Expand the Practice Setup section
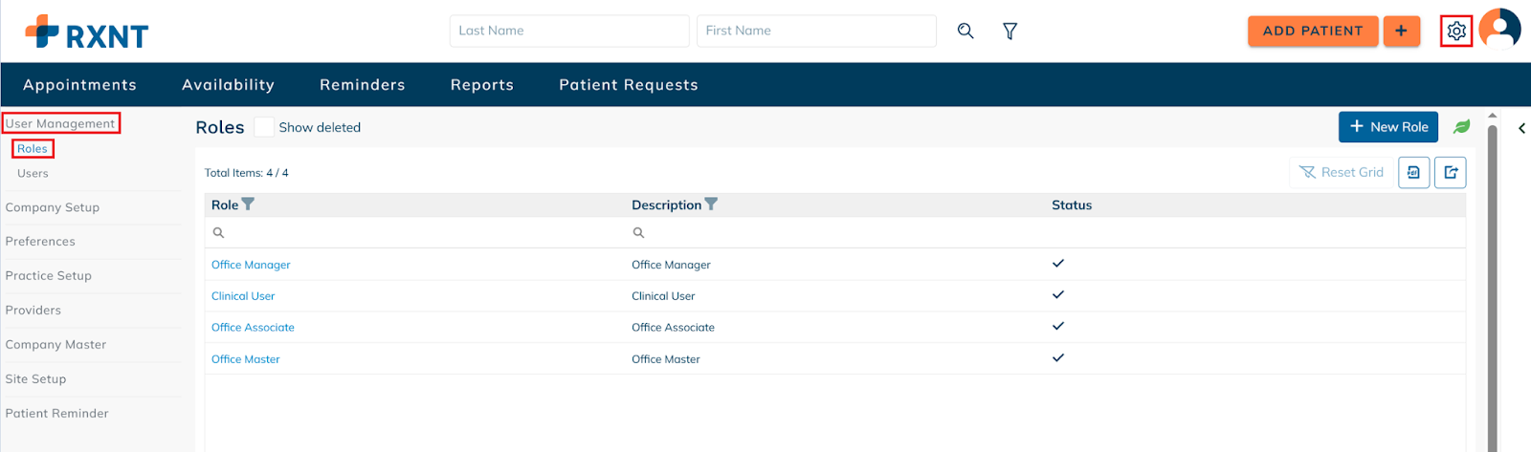Viewport: 1531px width, 452px height. coord(49,276)
